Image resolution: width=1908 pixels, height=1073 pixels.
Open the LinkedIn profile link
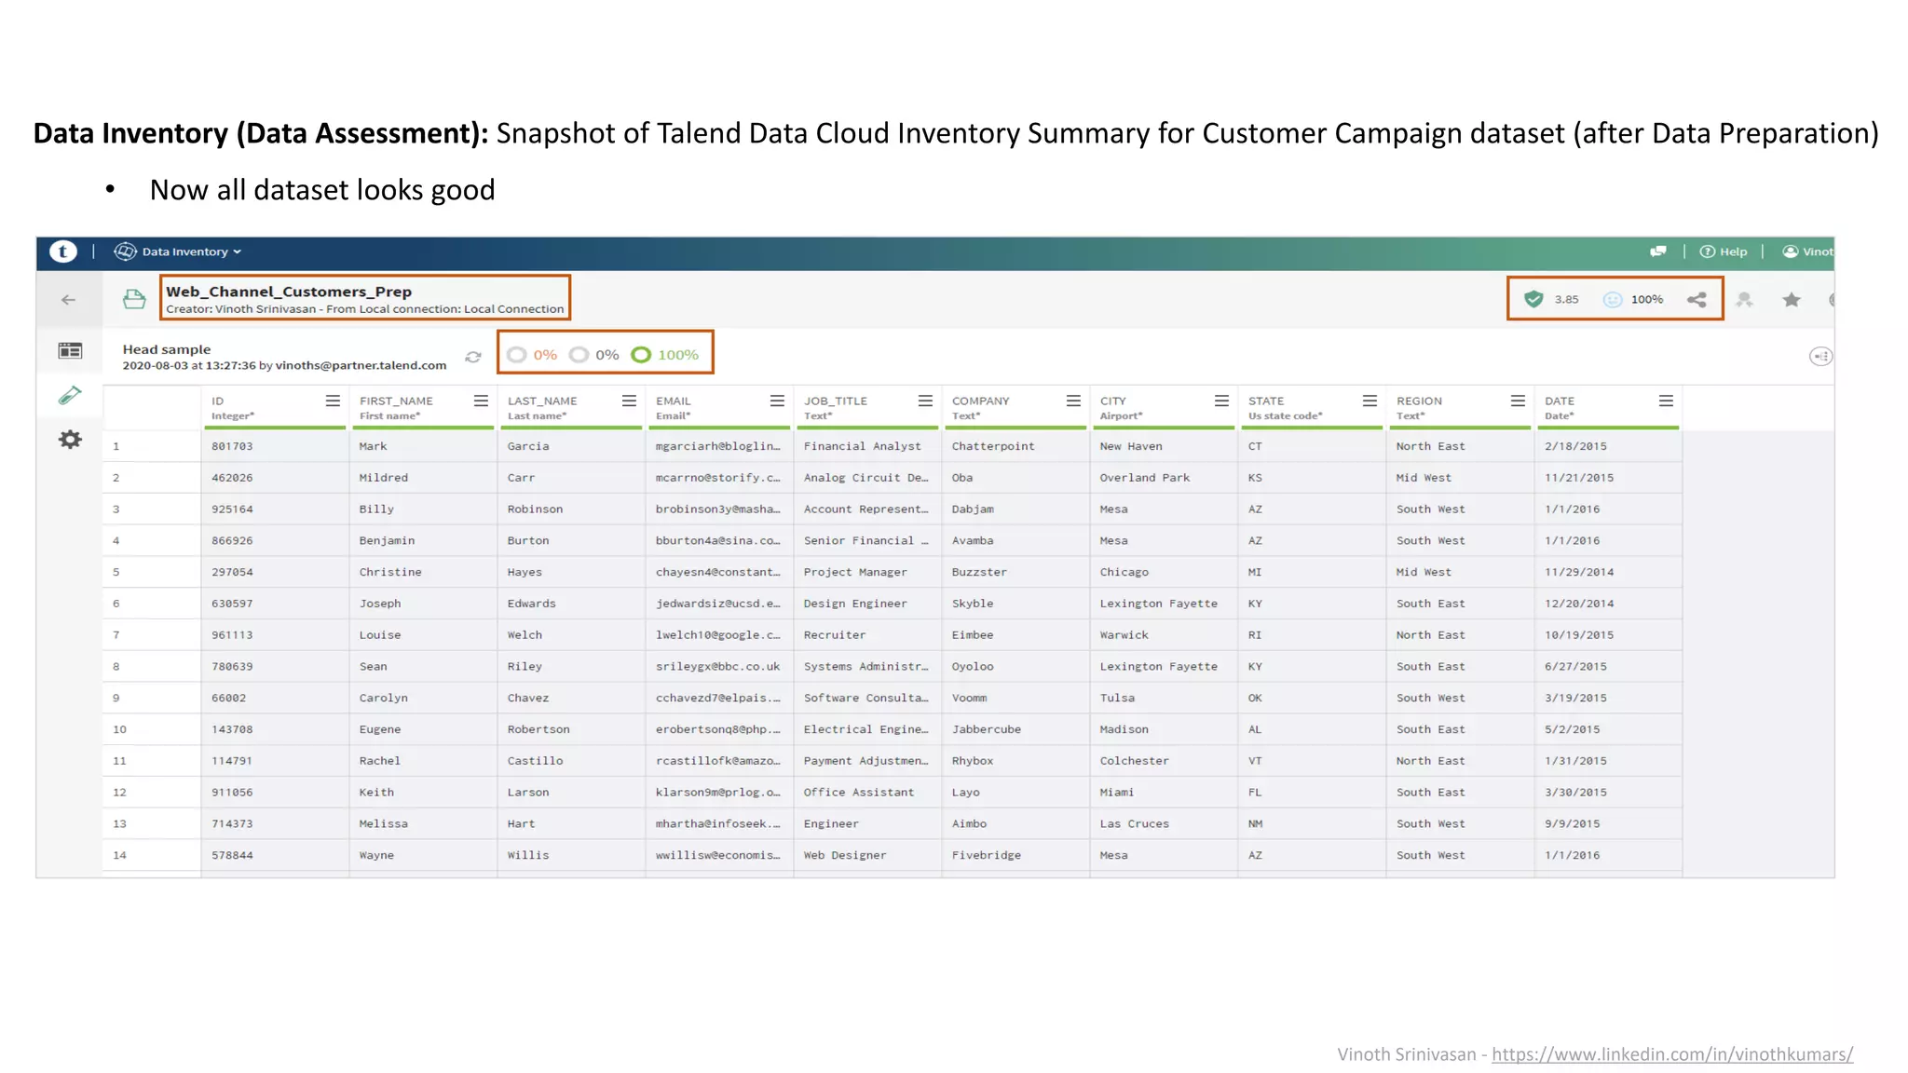(x=1672, y=1054)
